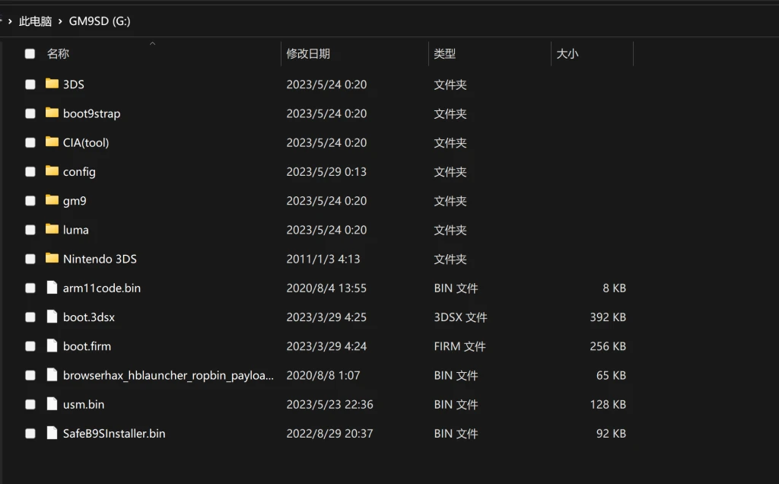Expand the chevron before 此电脑 in breadcrumb
This screenshot has width=779, height=484.
coord(9,21)
